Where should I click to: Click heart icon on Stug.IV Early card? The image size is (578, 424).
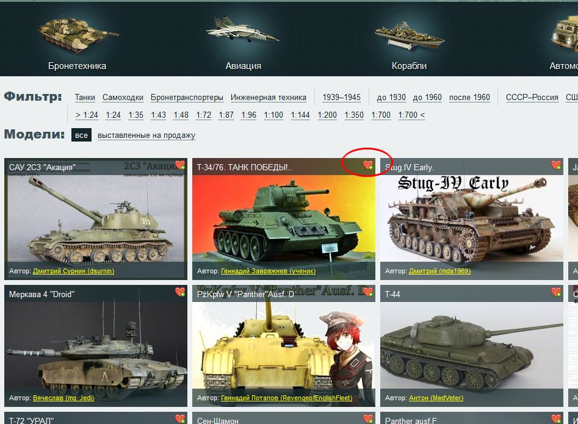coord(555,165)
